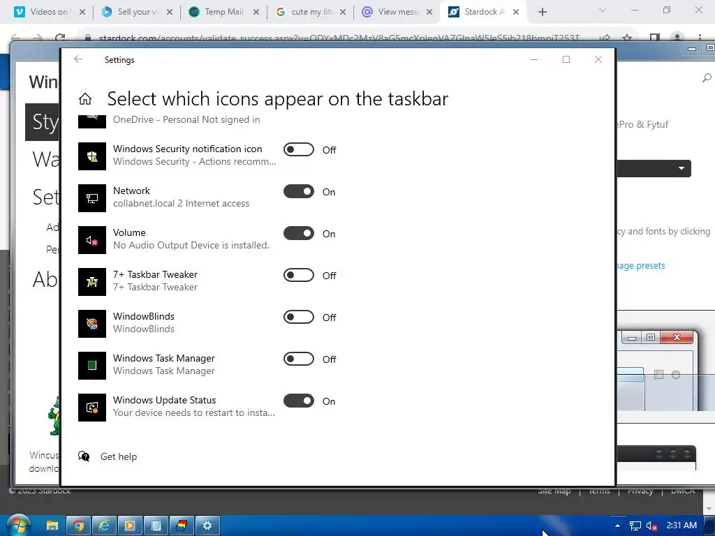Switch to the Sell your tab
Viewport: 715px width, 536px height.
click(137, 12)
